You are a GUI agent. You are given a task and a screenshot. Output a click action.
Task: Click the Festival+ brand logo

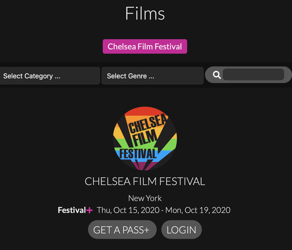pos(75,210)
